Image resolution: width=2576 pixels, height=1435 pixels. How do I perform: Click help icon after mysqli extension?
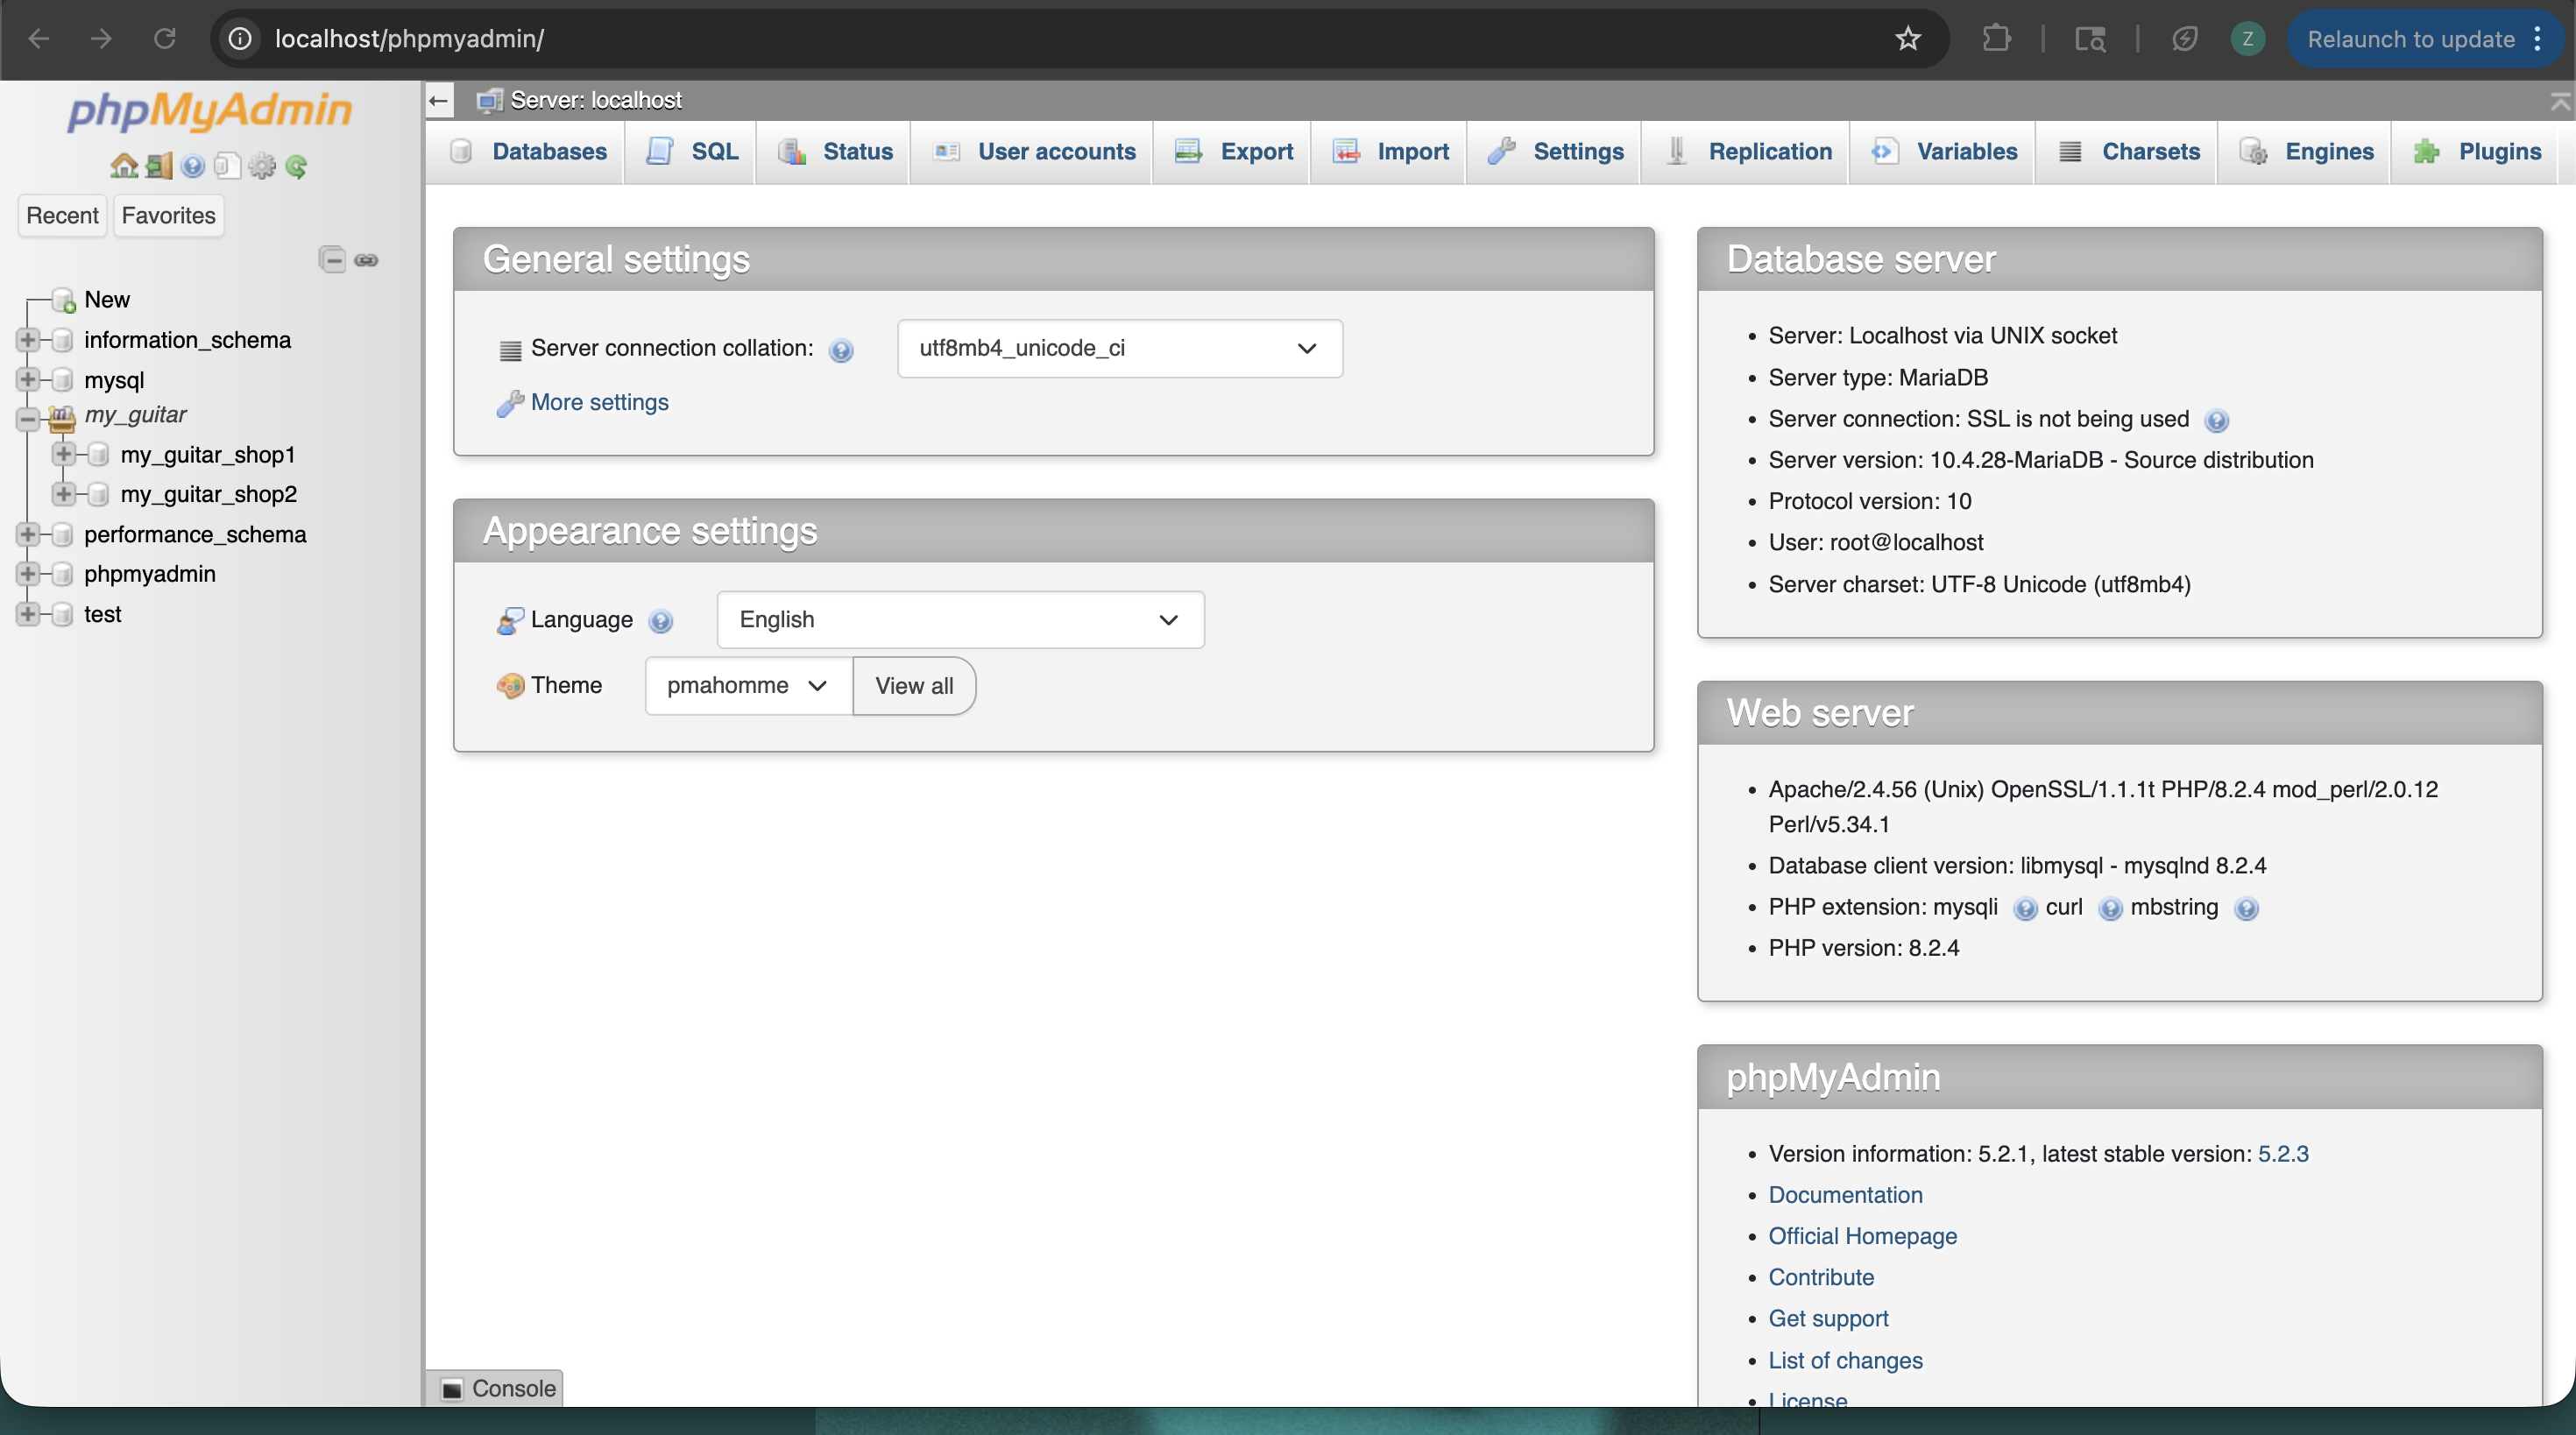point(2025,908)
